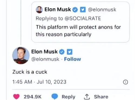This screenshot has height=100, width=135.
Task: Follow the @elonmusk account
Action: (x=72, y=59)
